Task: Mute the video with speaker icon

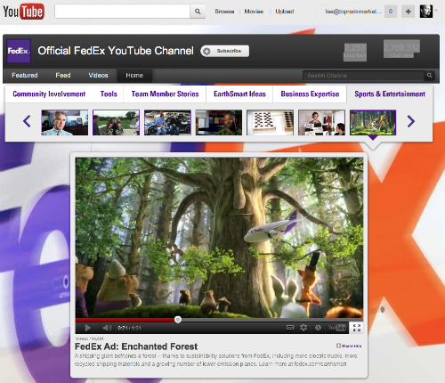Action: 107,328
